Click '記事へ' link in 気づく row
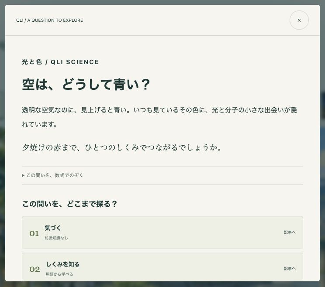 coord(290,232)
